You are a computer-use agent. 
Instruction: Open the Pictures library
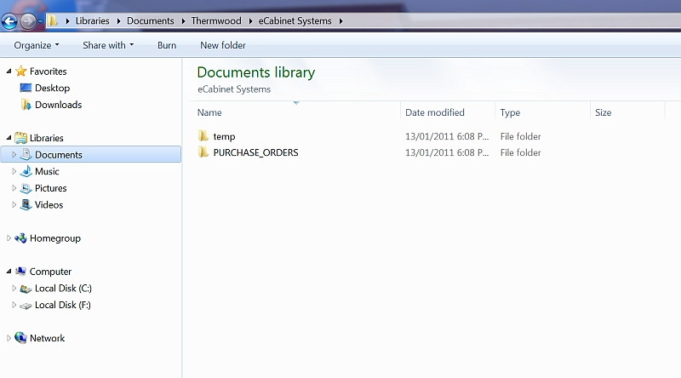50,188
